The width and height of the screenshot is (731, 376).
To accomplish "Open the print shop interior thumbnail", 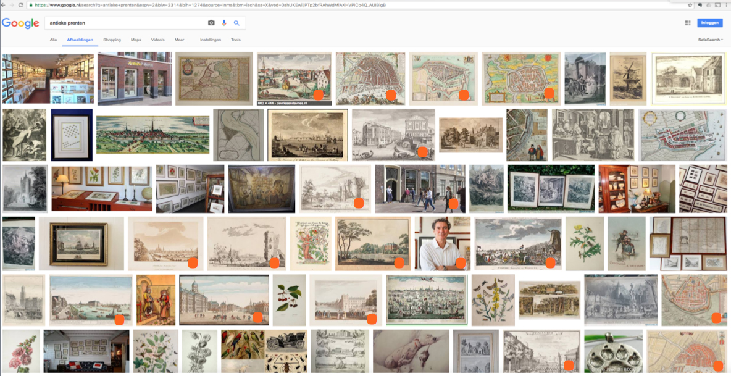I will [x=48, y=78].
